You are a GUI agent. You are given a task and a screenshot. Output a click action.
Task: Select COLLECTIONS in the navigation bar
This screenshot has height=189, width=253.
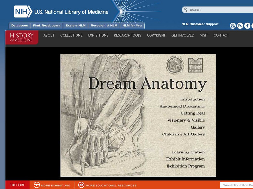[71, 35]
